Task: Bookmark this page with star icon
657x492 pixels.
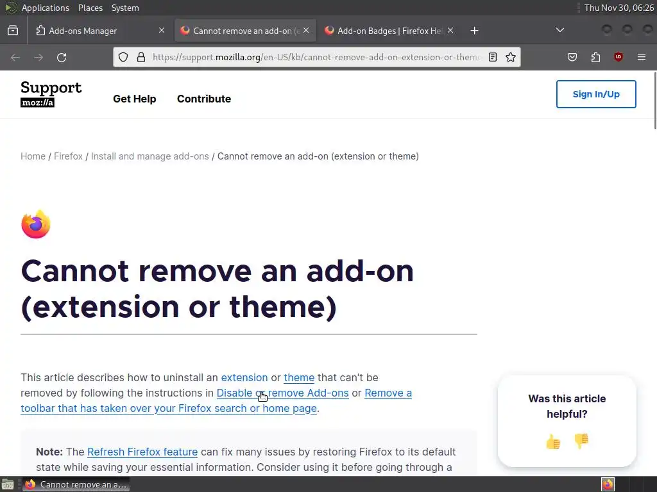Action: 510,57
